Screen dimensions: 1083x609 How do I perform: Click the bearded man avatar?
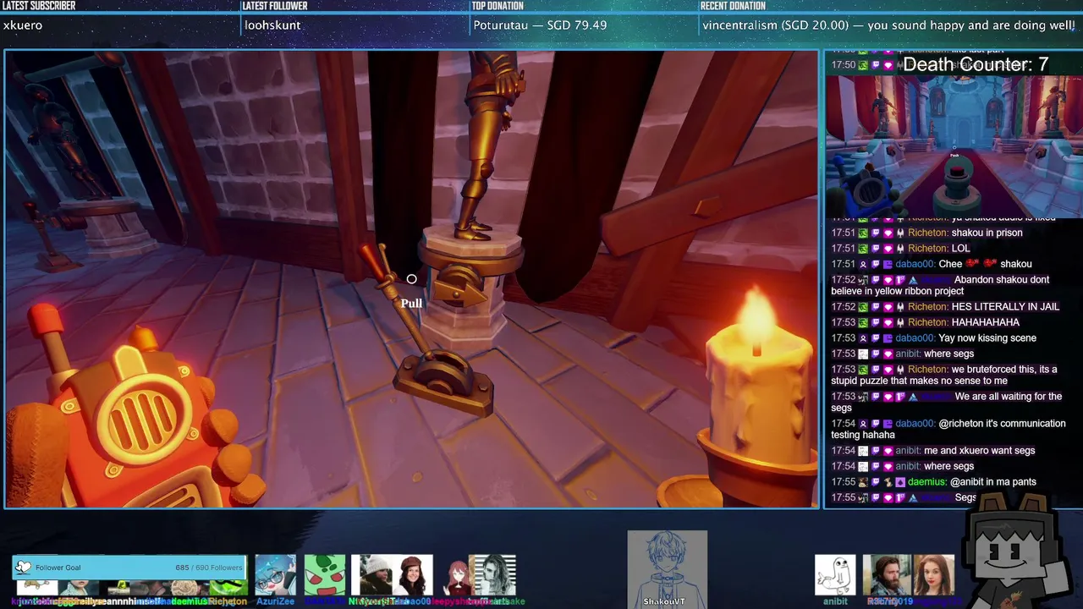[885, 575]
